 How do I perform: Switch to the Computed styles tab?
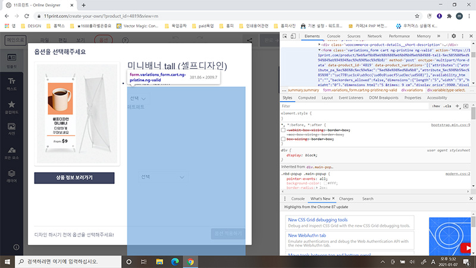coord(307,98)
